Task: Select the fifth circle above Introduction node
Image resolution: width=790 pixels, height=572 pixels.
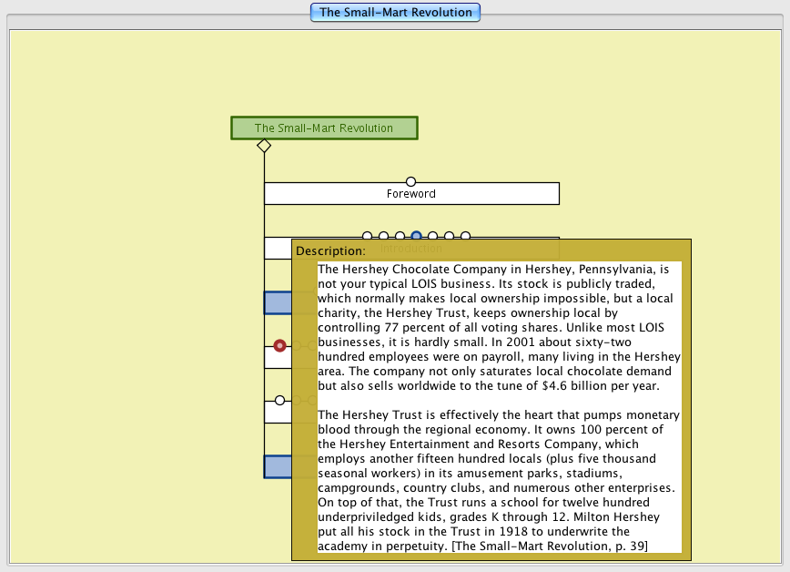Action: coord(433,237)
